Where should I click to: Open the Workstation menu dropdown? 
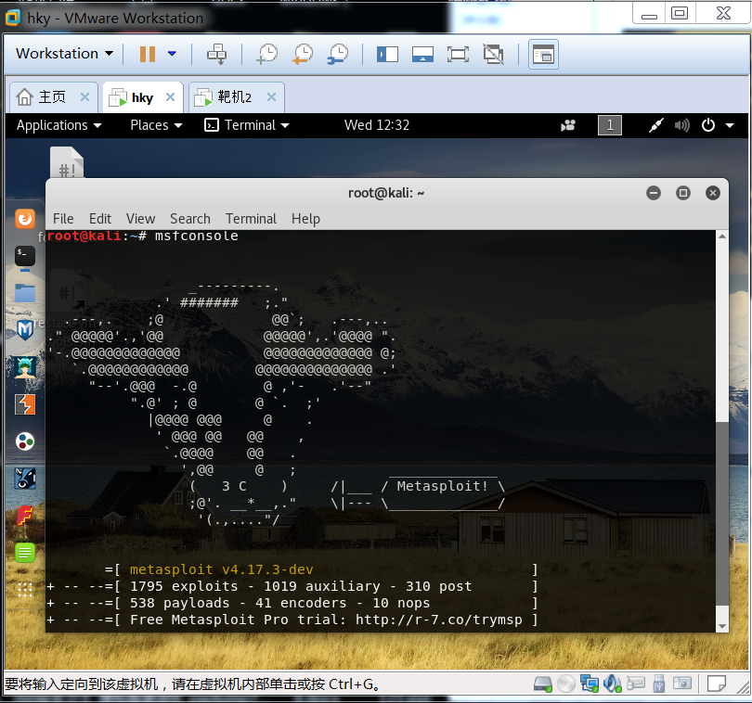(x=65, y=53)
